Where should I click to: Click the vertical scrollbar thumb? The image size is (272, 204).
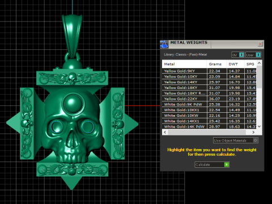tap(260, 77)
